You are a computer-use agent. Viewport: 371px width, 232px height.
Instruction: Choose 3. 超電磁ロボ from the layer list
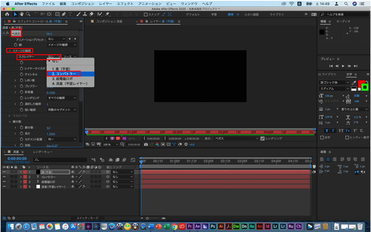pos(70,78)
